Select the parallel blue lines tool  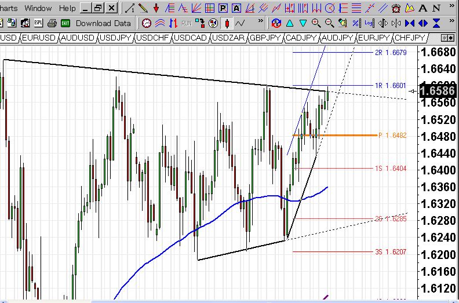pos(383,8)
